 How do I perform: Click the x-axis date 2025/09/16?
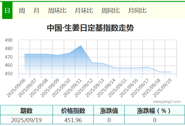(x=128, y=88)
